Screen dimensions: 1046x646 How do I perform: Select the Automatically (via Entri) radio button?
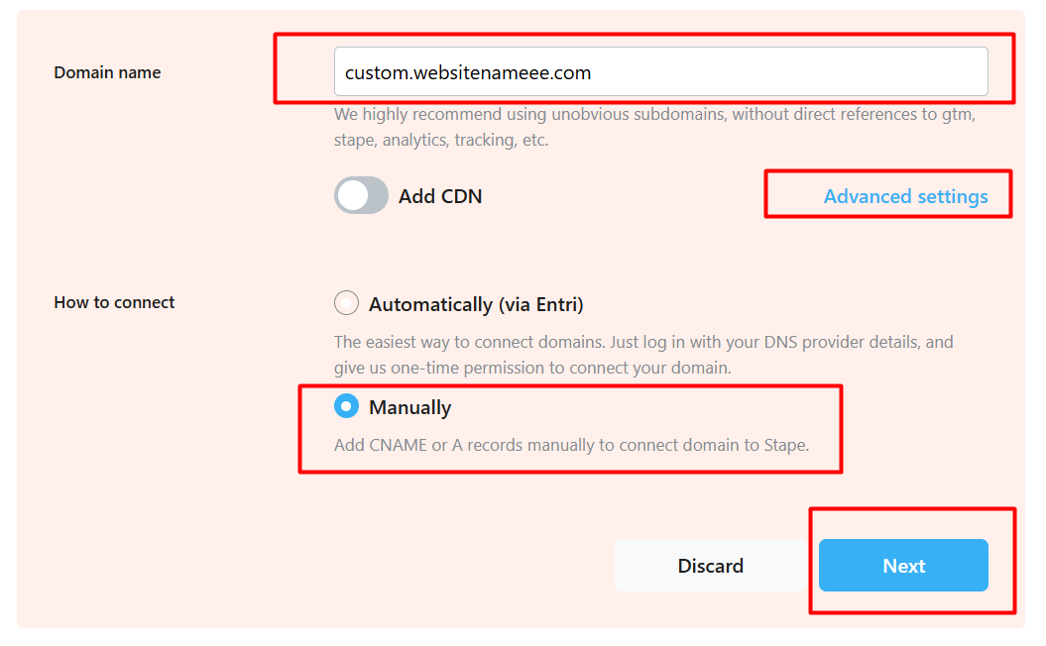[x=346, y=303]
